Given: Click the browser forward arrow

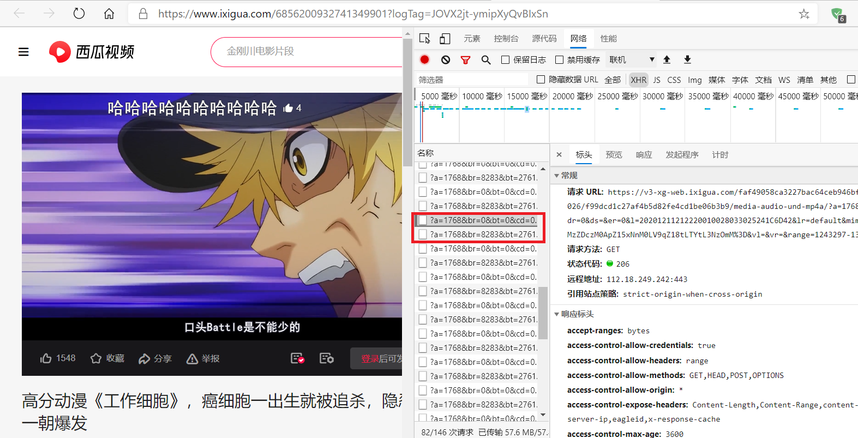Looking at the screenshot, I should point(49,13).
